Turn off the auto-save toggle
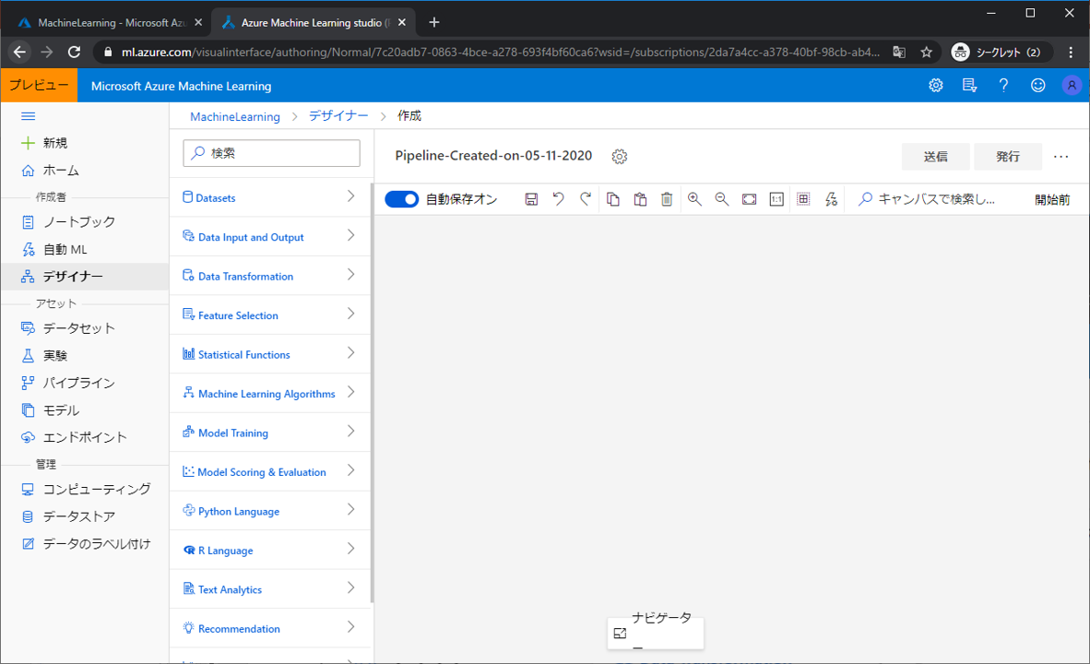This screenshot has width=1090, height=664. pyautogui.click(x=401, y=199)
